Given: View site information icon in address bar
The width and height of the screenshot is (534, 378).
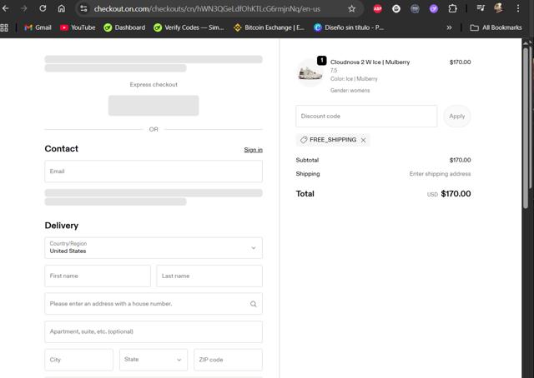Looking at the screenshot, I should pos(83,9).
